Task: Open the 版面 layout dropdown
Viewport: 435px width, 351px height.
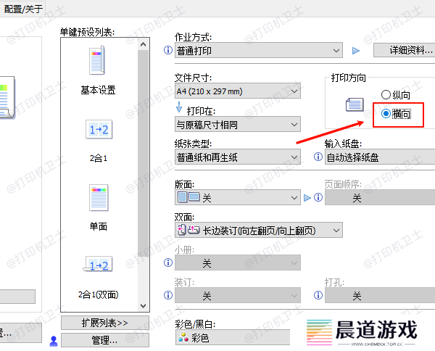Action: [x=238, y=197]
